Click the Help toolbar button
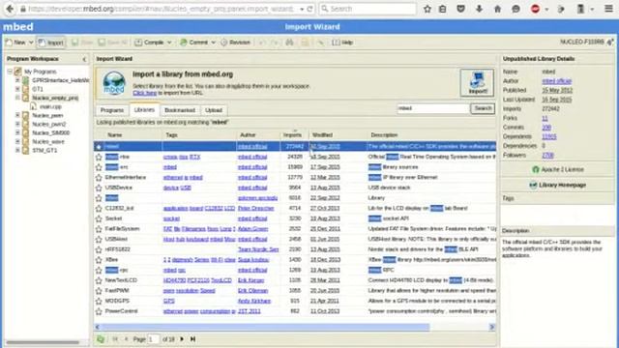 pyautogui.click(x=342, y=43)
